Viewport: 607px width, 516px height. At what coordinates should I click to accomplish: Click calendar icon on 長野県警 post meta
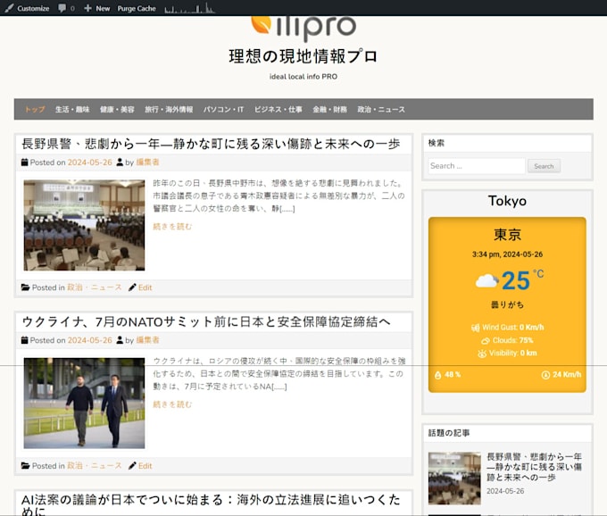coord(25,162)
